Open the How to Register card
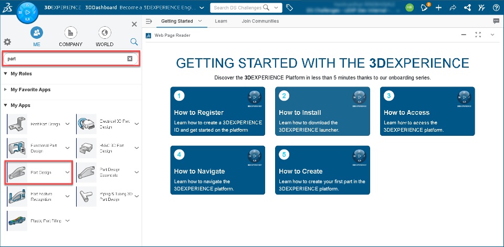This screenshot has height=247, width=504. click(x=217, y=111)
